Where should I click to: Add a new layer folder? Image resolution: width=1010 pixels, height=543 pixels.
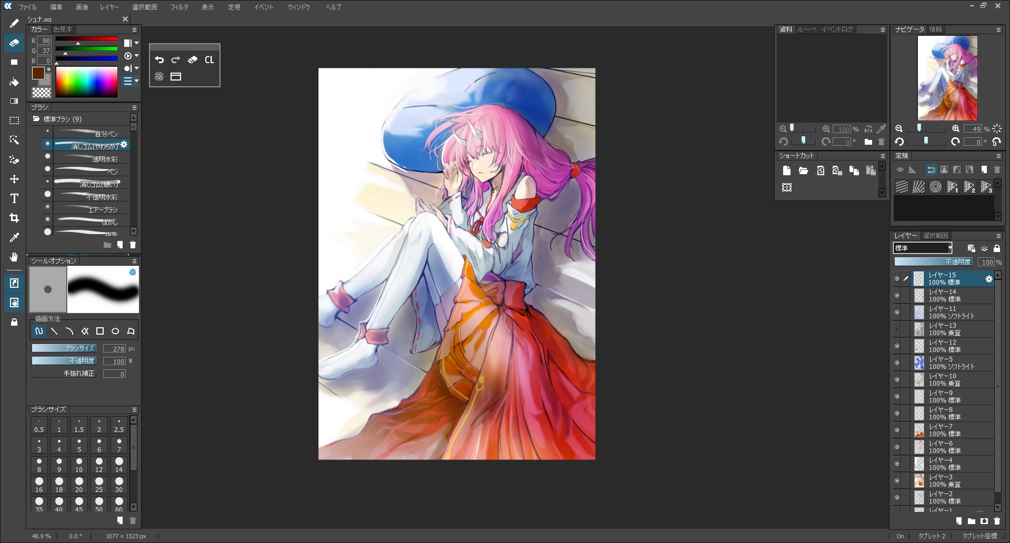(x=972, y=521)
